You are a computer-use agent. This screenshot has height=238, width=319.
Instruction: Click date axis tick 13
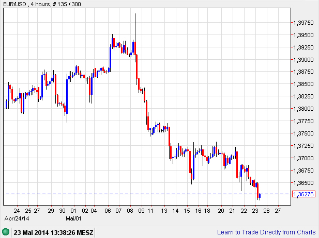164,211
